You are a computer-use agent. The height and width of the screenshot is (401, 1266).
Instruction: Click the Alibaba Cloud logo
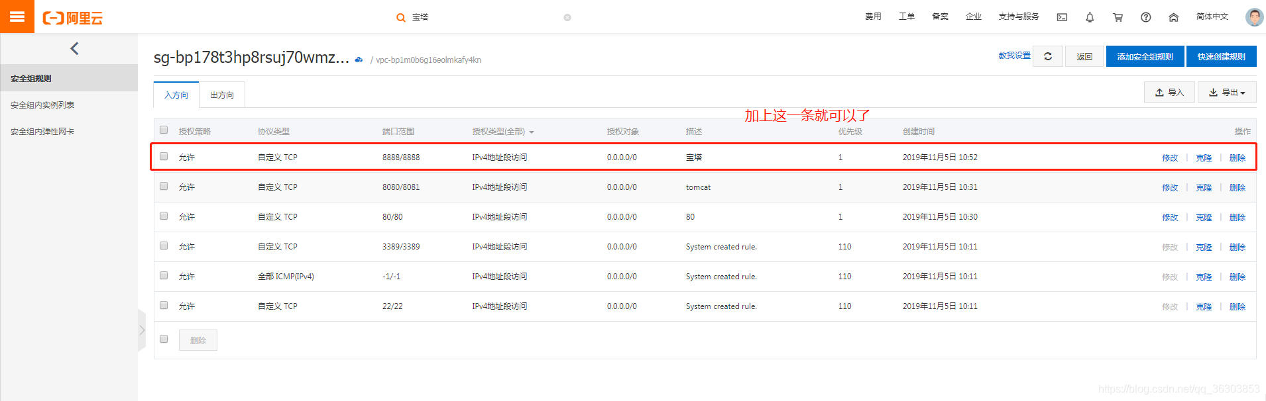click(73, 18)
